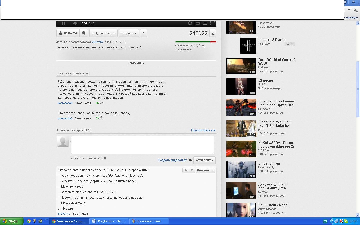Image resolution: width=360 pixels, height=225 pixels.
Task: Toggle the small player size
Action: (197, 23)
